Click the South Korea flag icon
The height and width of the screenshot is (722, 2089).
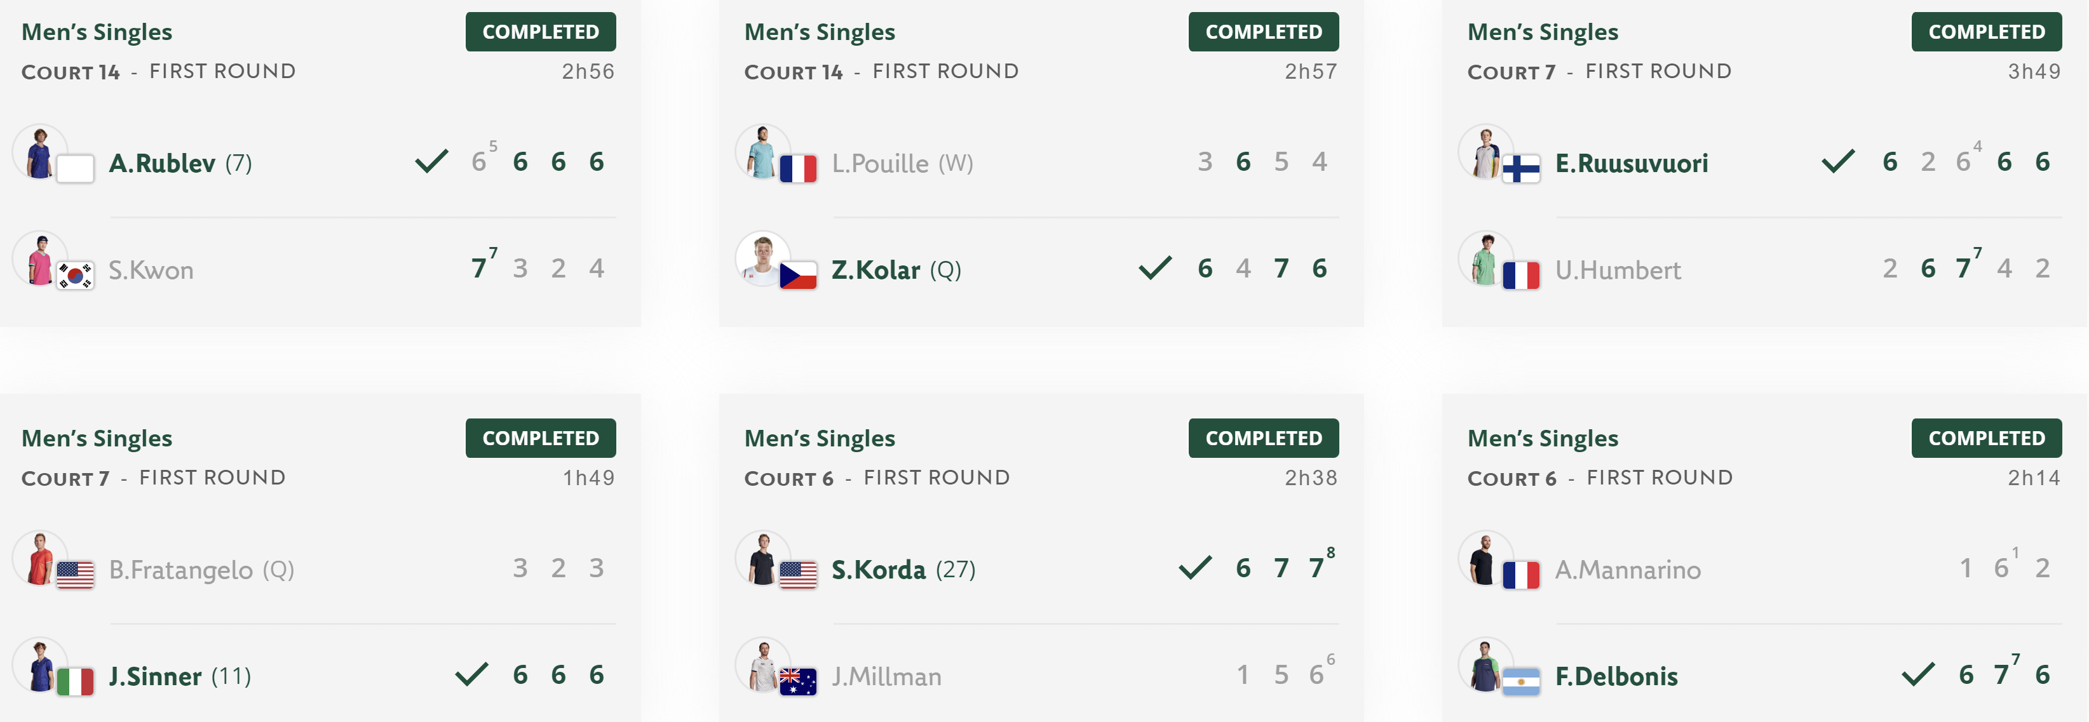[x=76, y=276]
